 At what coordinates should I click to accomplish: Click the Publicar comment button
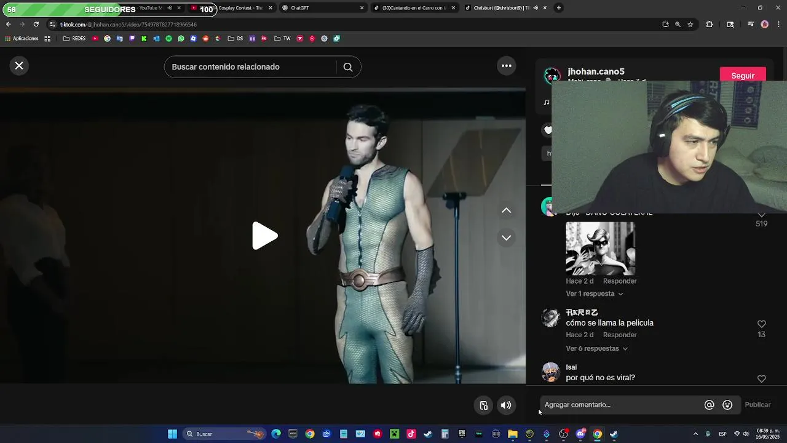tap(757, 405)
